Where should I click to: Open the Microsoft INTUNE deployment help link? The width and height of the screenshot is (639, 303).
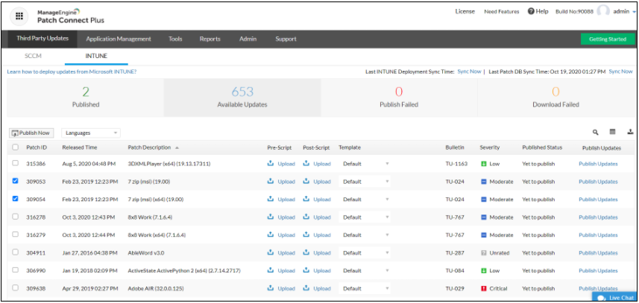click(x=72, y=71)
